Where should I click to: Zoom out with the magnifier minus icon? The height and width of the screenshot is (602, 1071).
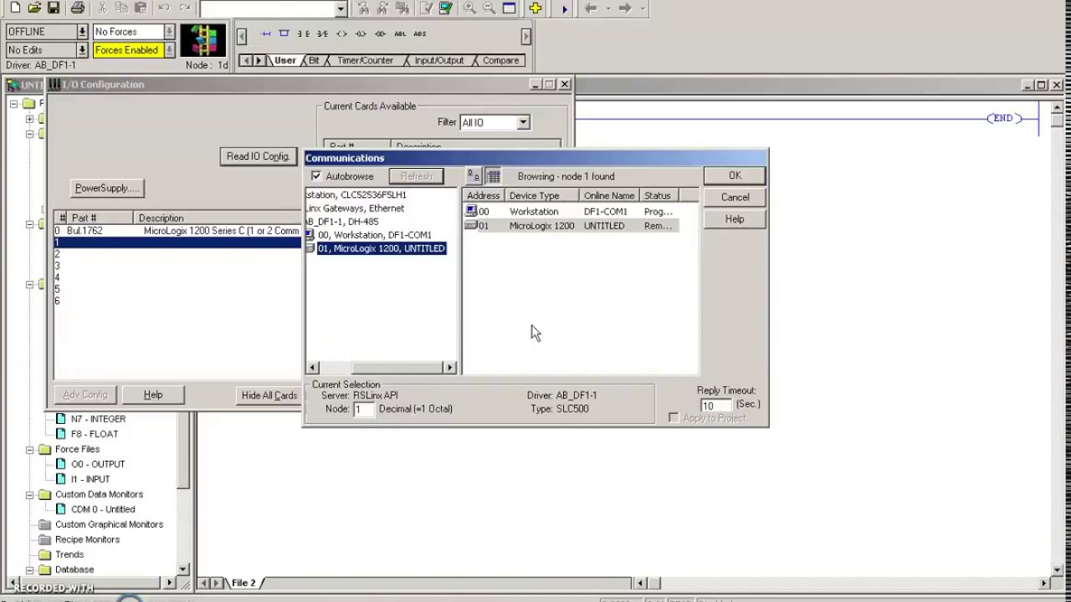(489, 8)
